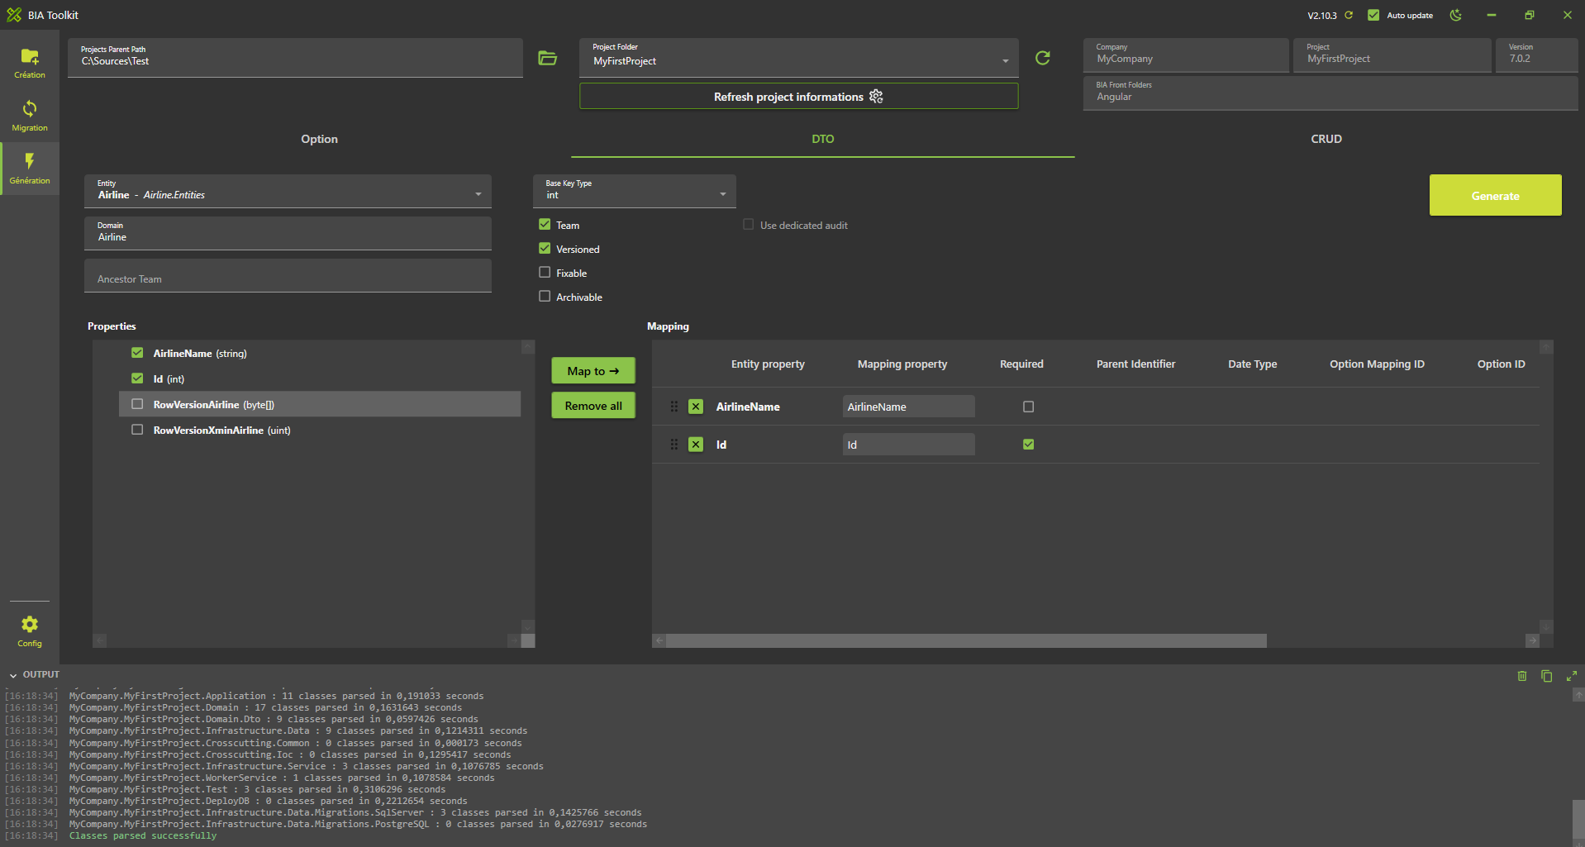Expand the output panel to full size
The height and width of the screenshot is (847, 1585).
(1572, 676)
